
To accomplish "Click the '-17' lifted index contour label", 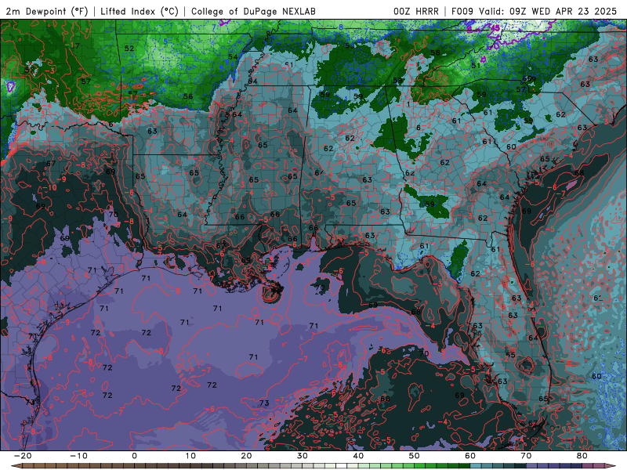I will point(73,45).
